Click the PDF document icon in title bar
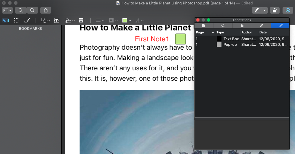295x154 pixels. coord(118,3)
